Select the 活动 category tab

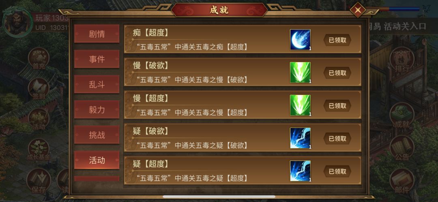[97, 160]
